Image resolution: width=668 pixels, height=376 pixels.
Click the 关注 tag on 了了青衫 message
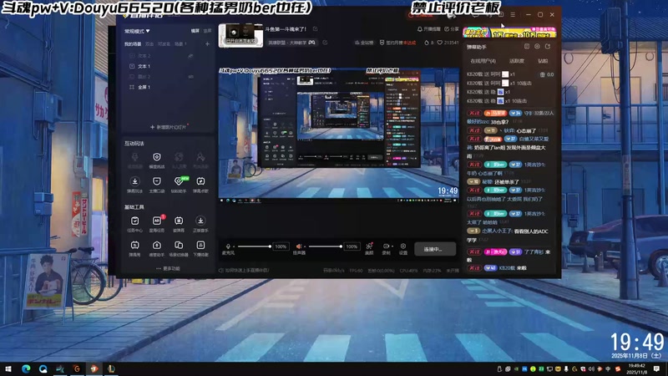tap(474, 252)
